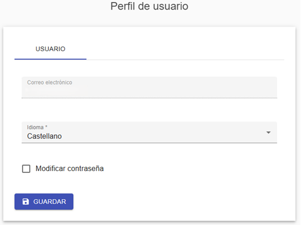The image size is (301, 225).
Task: Click the floppy disk save icon
Action: 25,201
